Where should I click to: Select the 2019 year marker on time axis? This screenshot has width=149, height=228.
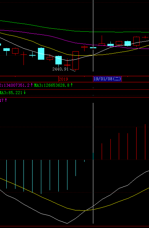coord(63,79)
